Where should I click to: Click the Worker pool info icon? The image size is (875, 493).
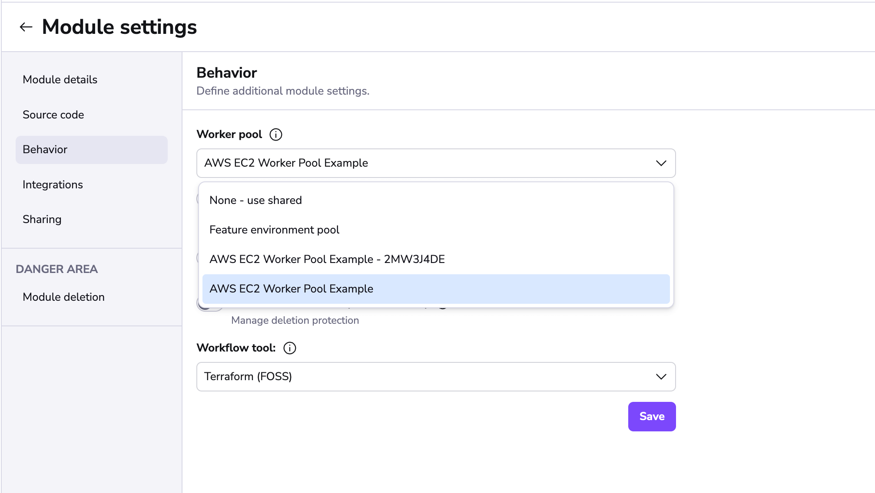275,134
